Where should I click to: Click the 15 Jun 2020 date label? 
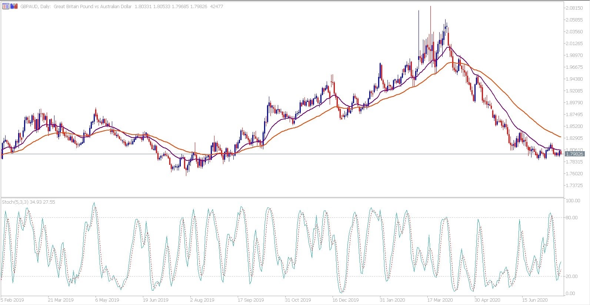click(535, 300)
